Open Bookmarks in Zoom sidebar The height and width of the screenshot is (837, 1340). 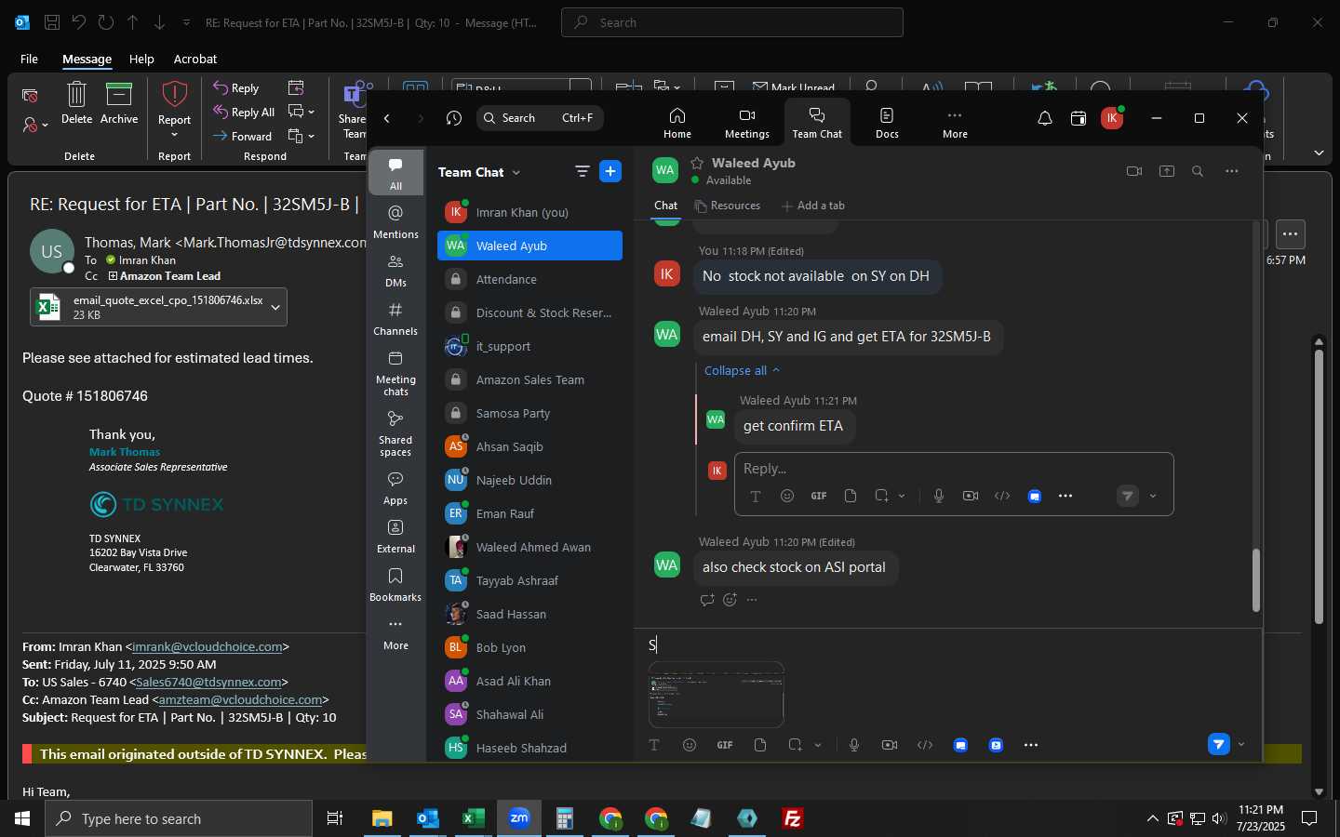click(x=395, y=585)
